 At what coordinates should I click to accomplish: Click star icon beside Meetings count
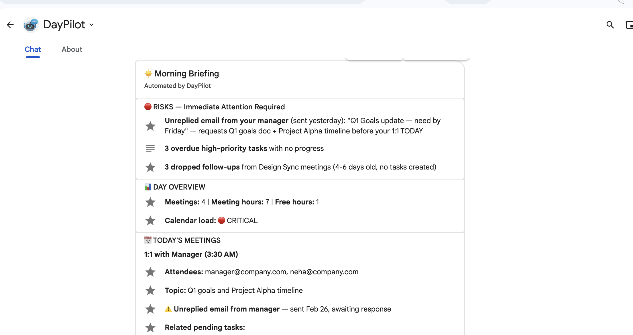click(x=150, y=202)
